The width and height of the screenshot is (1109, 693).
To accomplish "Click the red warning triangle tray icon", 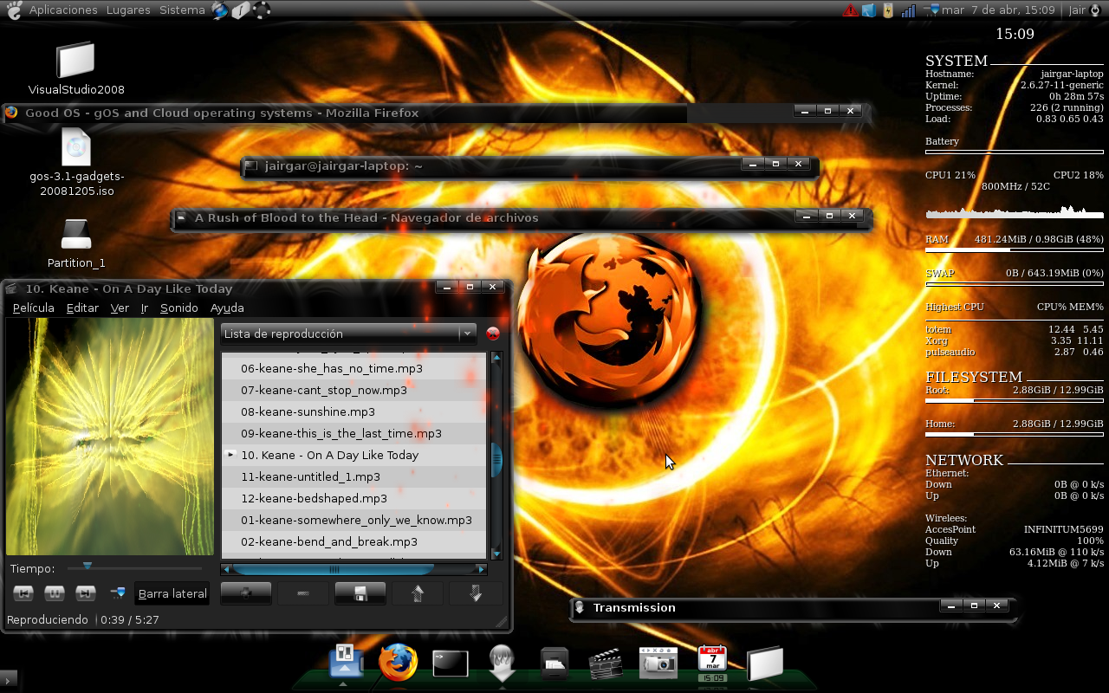I will [851, 10].
